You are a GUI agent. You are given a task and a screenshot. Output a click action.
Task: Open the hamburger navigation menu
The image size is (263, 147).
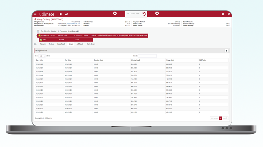coord(35,14)
